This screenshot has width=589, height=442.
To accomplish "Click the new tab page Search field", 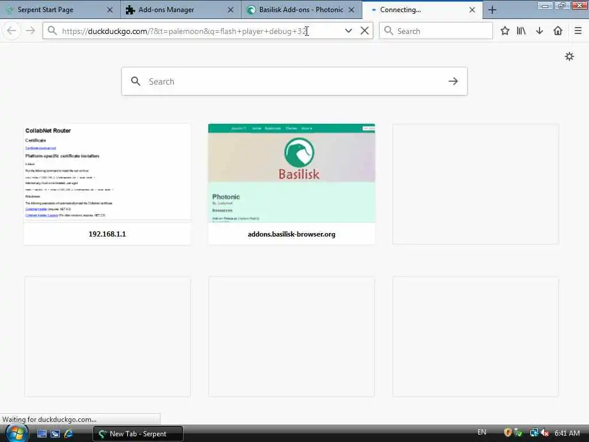I will (294, 81).
